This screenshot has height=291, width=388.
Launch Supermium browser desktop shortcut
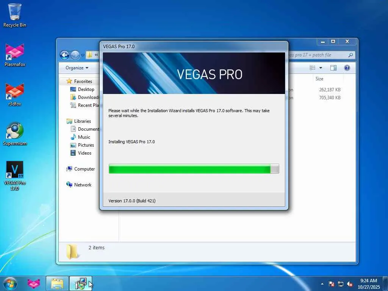[x=15, y=134]
